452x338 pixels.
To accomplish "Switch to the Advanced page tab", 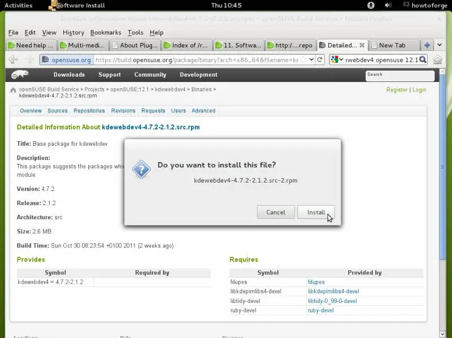I will pos(203,111).
